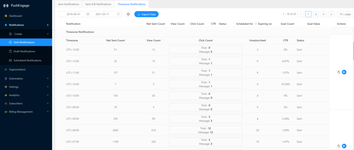Click the 1 - 10 of 23 text
This screenshot has width=354, height=150.
[289, 14]
